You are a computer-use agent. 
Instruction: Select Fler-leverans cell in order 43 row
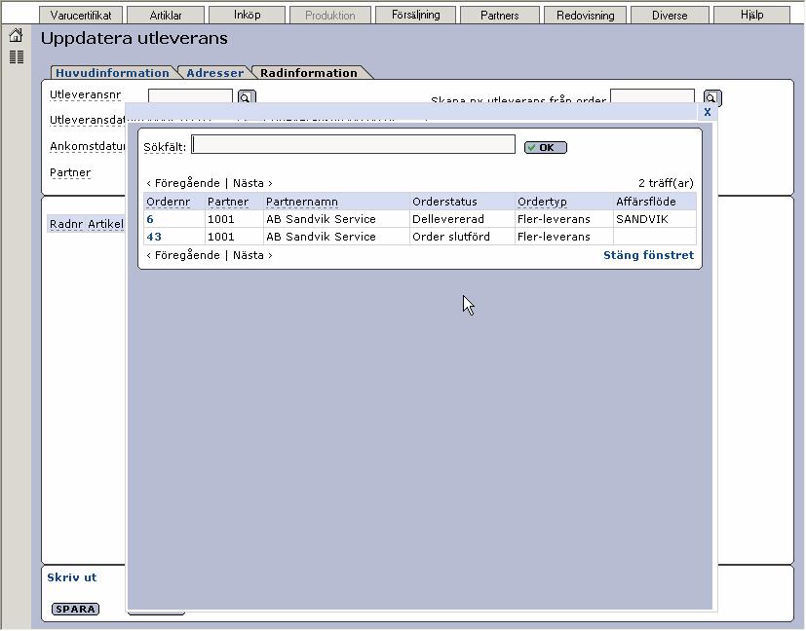[x=564, y=237]
